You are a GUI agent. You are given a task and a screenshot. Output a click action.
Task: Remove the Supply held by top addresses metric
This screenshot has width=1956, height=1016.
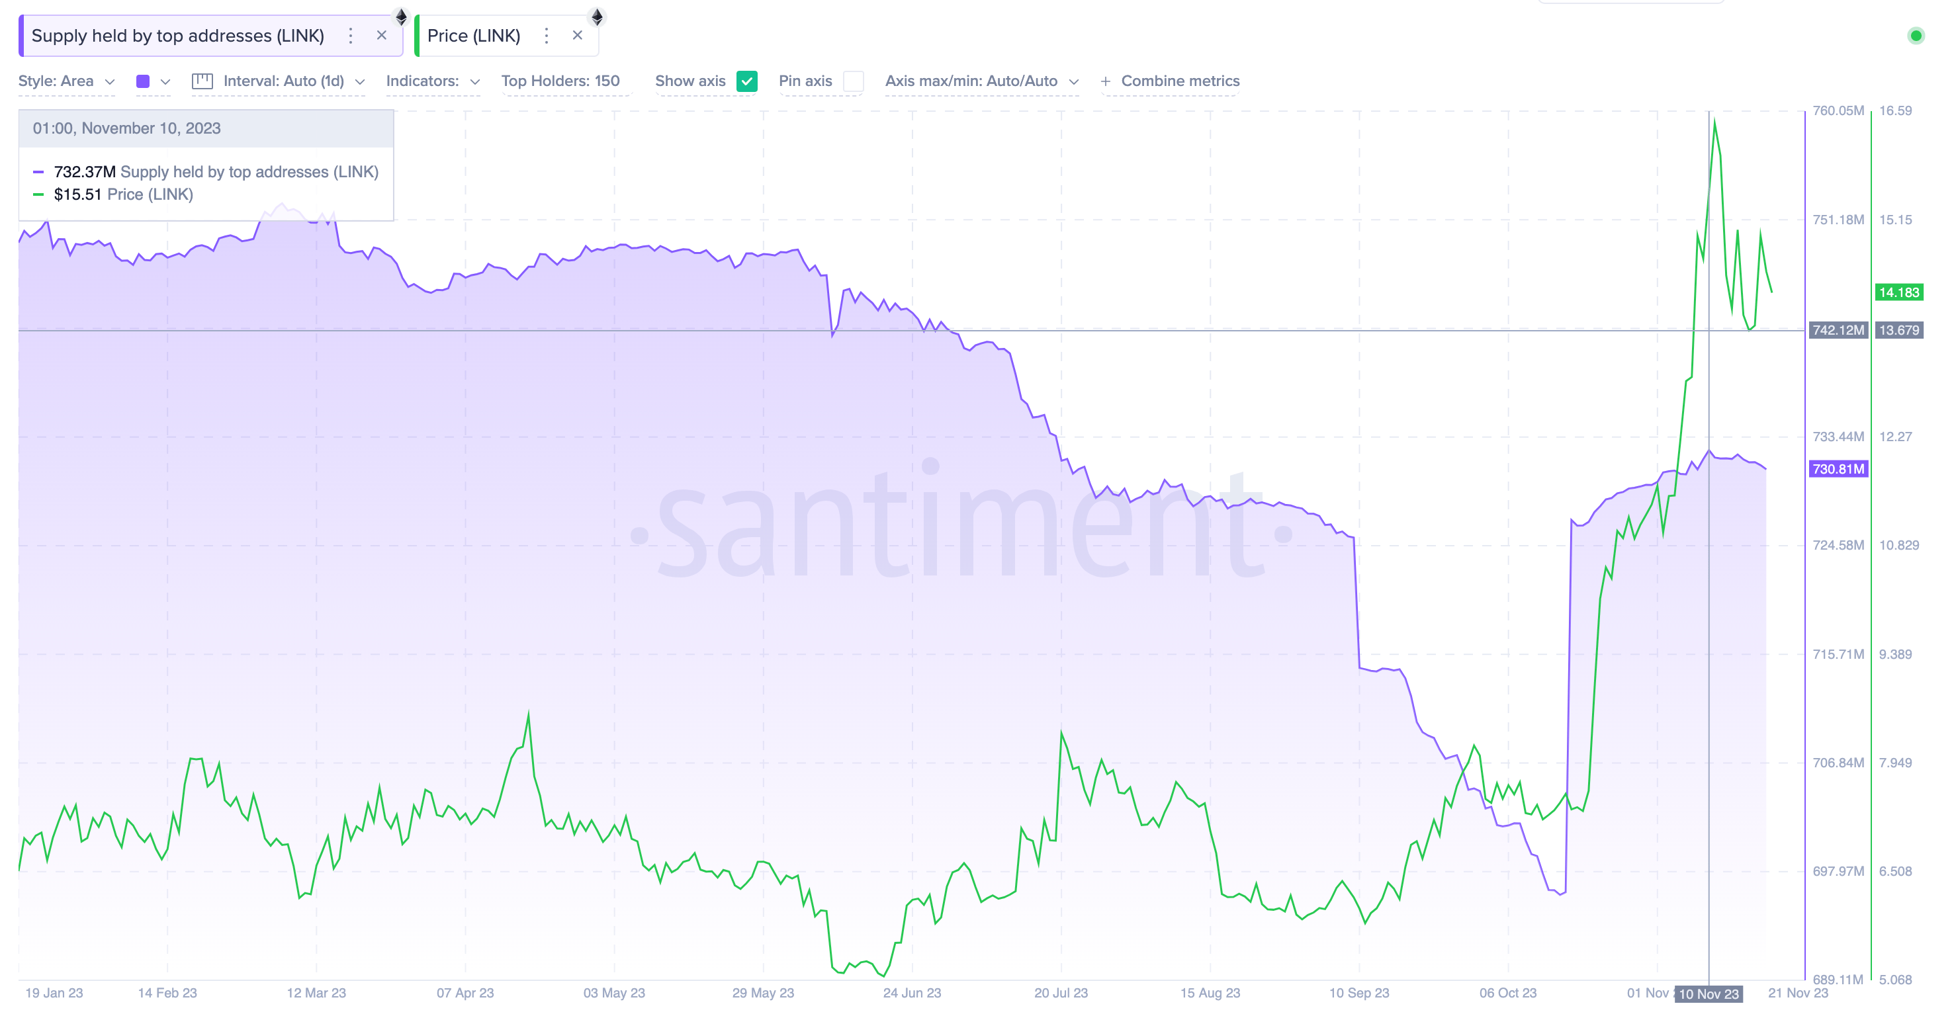pos(381,36)
